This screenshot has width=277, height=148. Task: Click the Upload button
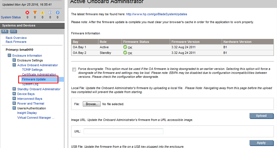pyautogui.click(x=261, y=116)
